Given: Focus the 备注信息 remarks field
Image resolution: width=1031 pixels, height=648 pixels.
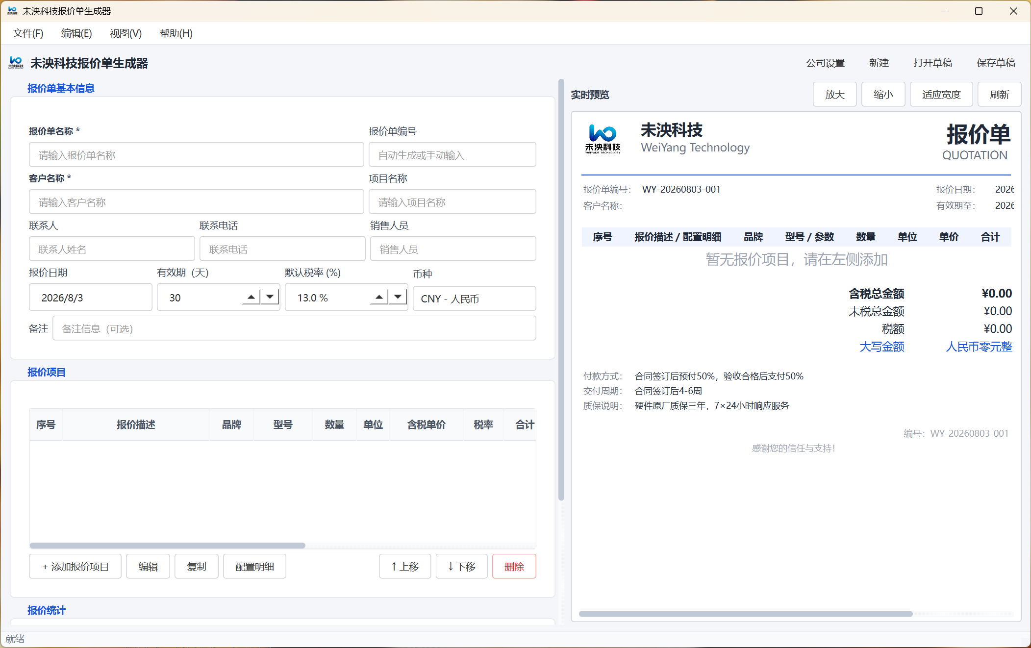Looking at the screenshot, I should 294,328.
